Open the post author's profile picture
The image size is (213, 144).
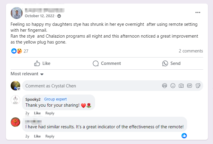click(17, 13)
